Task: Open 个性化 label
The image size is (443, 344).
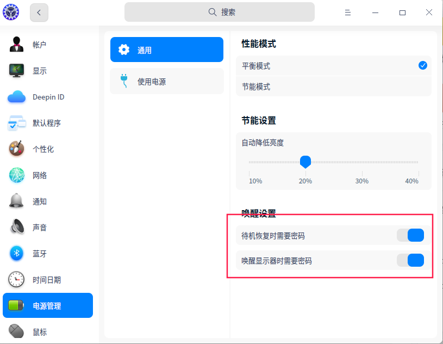Action: (x=43, y=149)
